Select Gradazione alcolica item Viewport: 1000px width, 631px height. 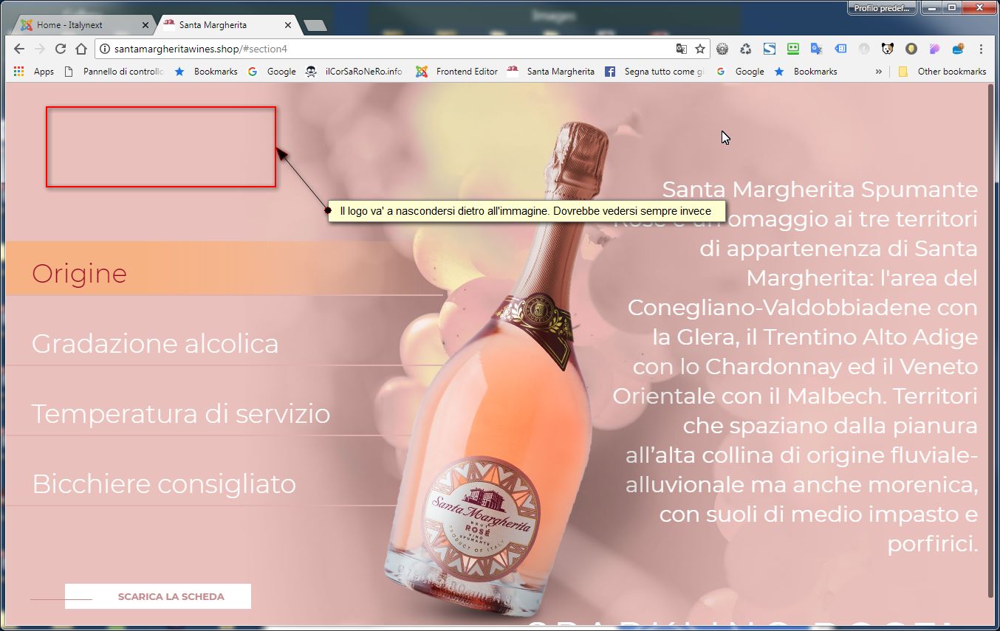click(155, 343)
